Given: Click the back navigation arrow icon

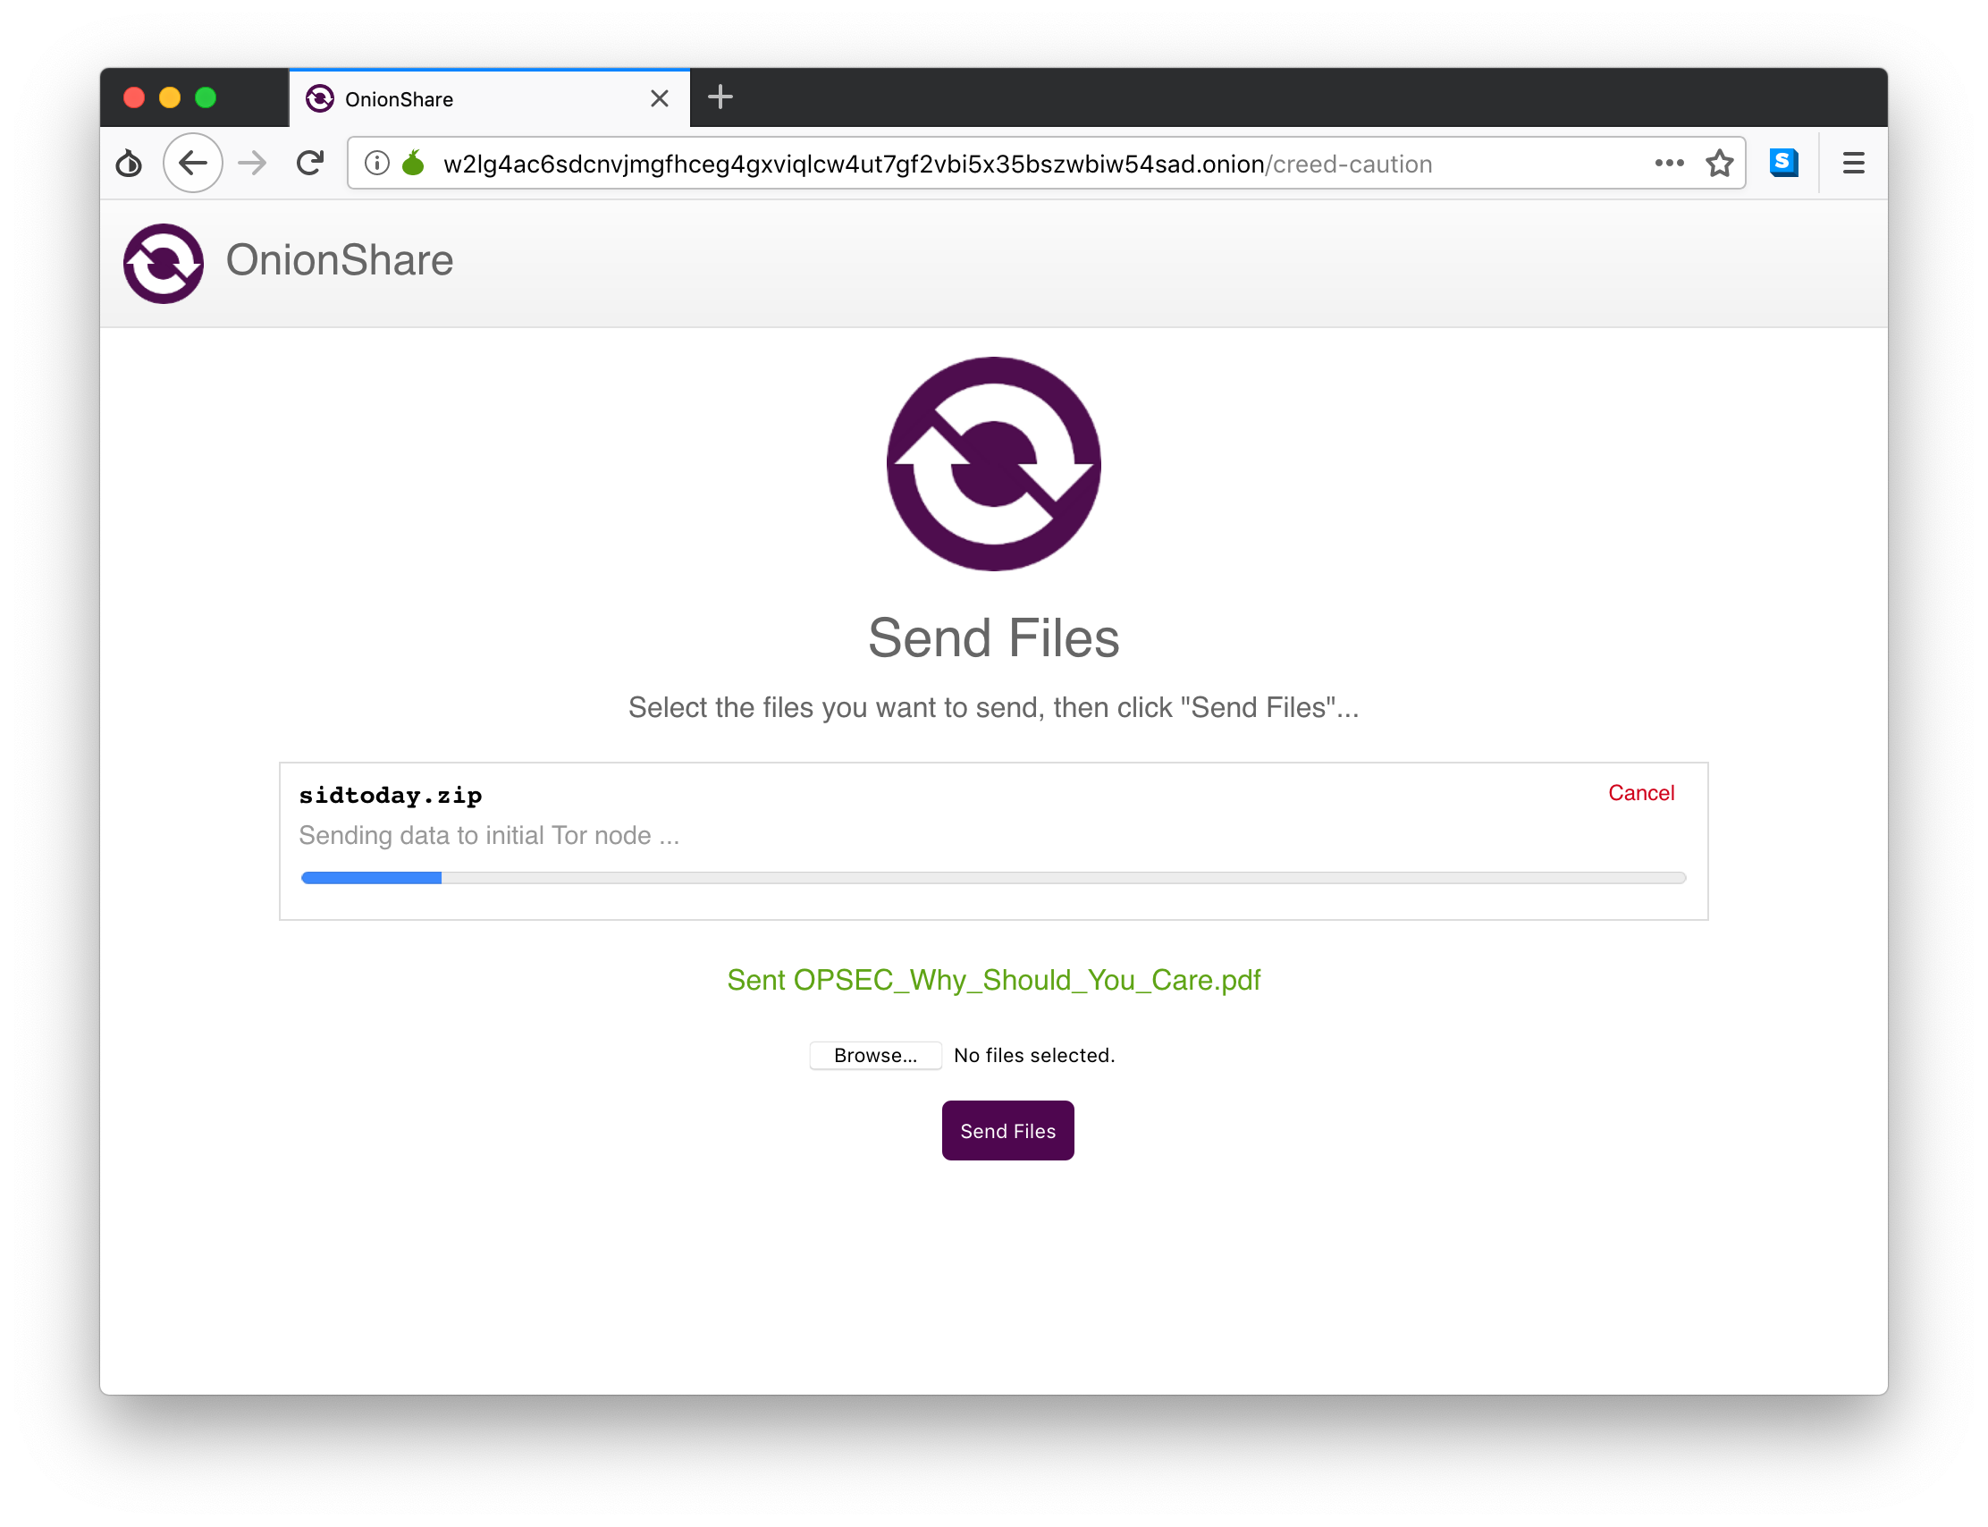Looking at the screenshot, I should click(x=192, y=162).
